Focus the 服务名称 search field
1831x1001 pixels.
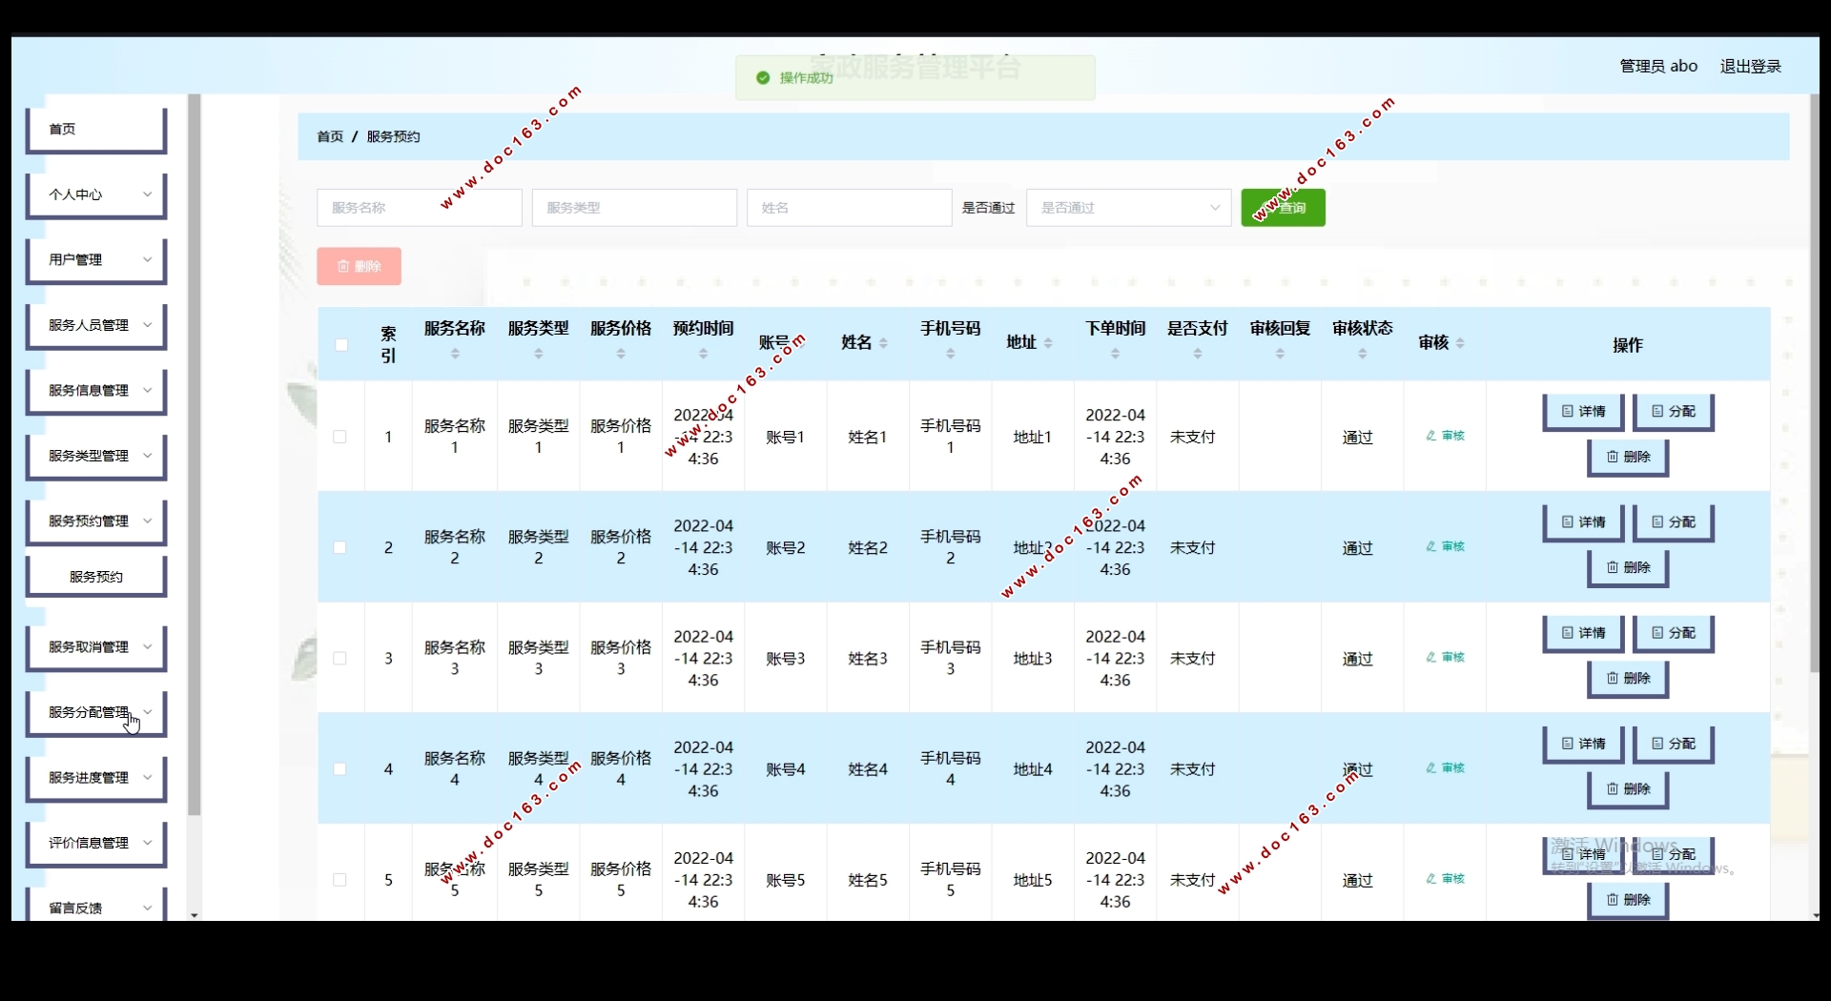click(420, 208)
